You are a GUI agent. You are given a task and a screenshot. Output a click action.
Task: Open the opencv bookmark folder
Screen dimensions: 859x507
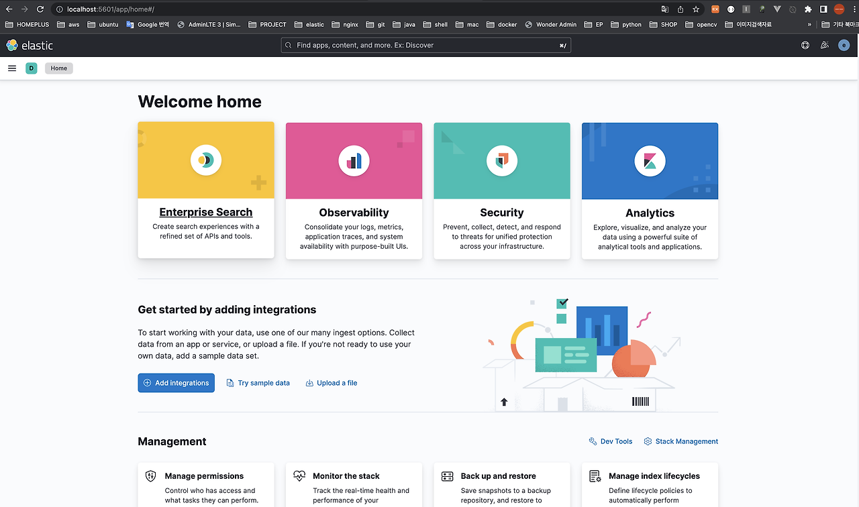click(701, 25)
